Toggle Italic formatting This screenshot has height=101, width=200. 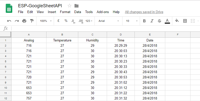[152, 21]
